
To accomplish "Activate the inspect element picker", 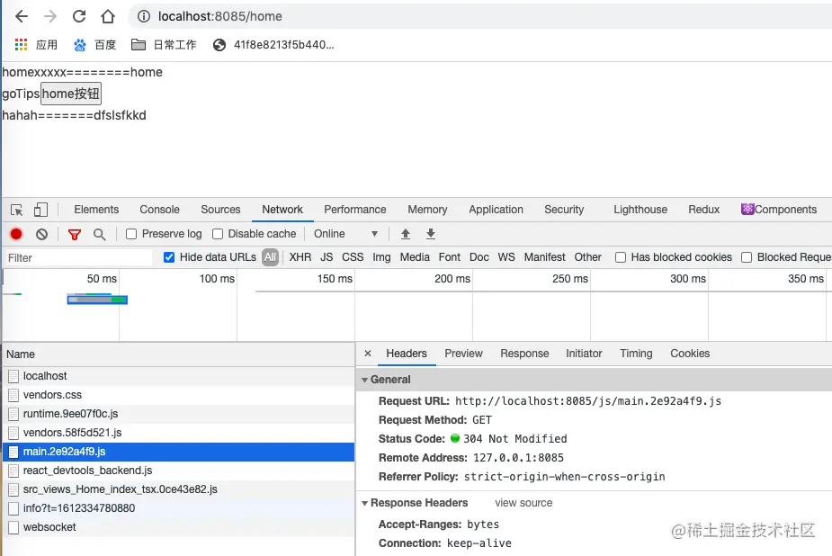I will tap(16, 211).
